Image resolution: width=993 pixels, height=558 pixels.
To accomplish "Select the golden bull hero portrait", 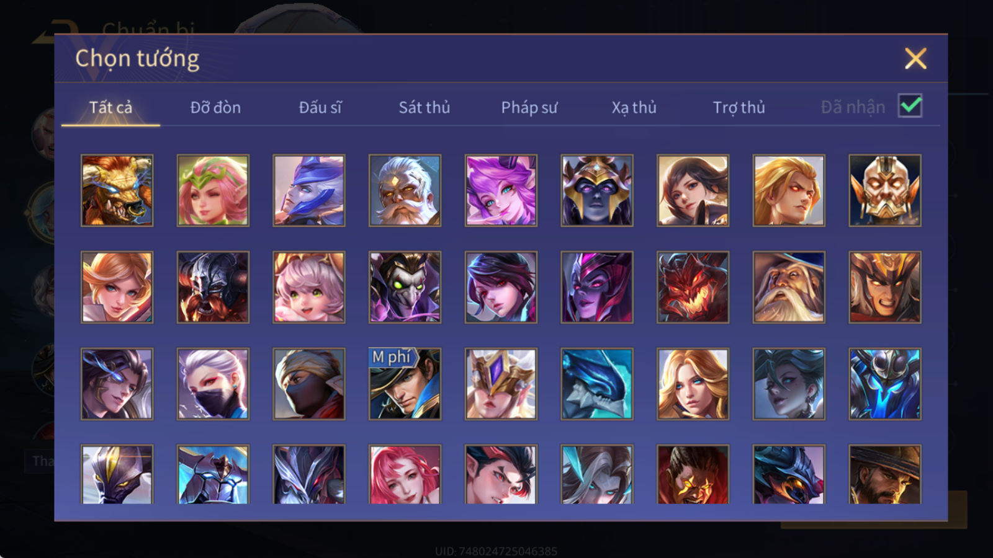I will [x=117, y=190].
